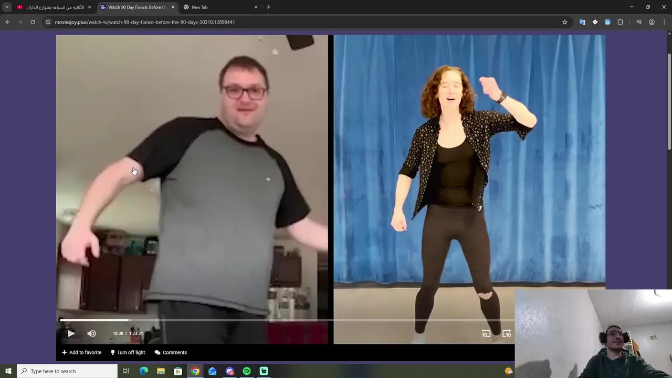Screen dimensions: 672x378
Task: Open a new browser tab with plus
Action: (x=269, y=7)
